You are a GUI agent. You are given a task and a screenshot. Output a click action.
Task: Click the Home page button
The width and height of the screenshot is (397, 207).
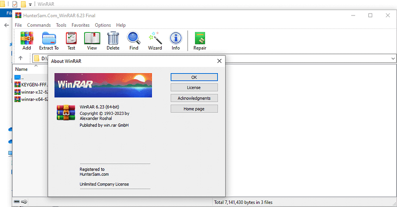click(194, 109)
